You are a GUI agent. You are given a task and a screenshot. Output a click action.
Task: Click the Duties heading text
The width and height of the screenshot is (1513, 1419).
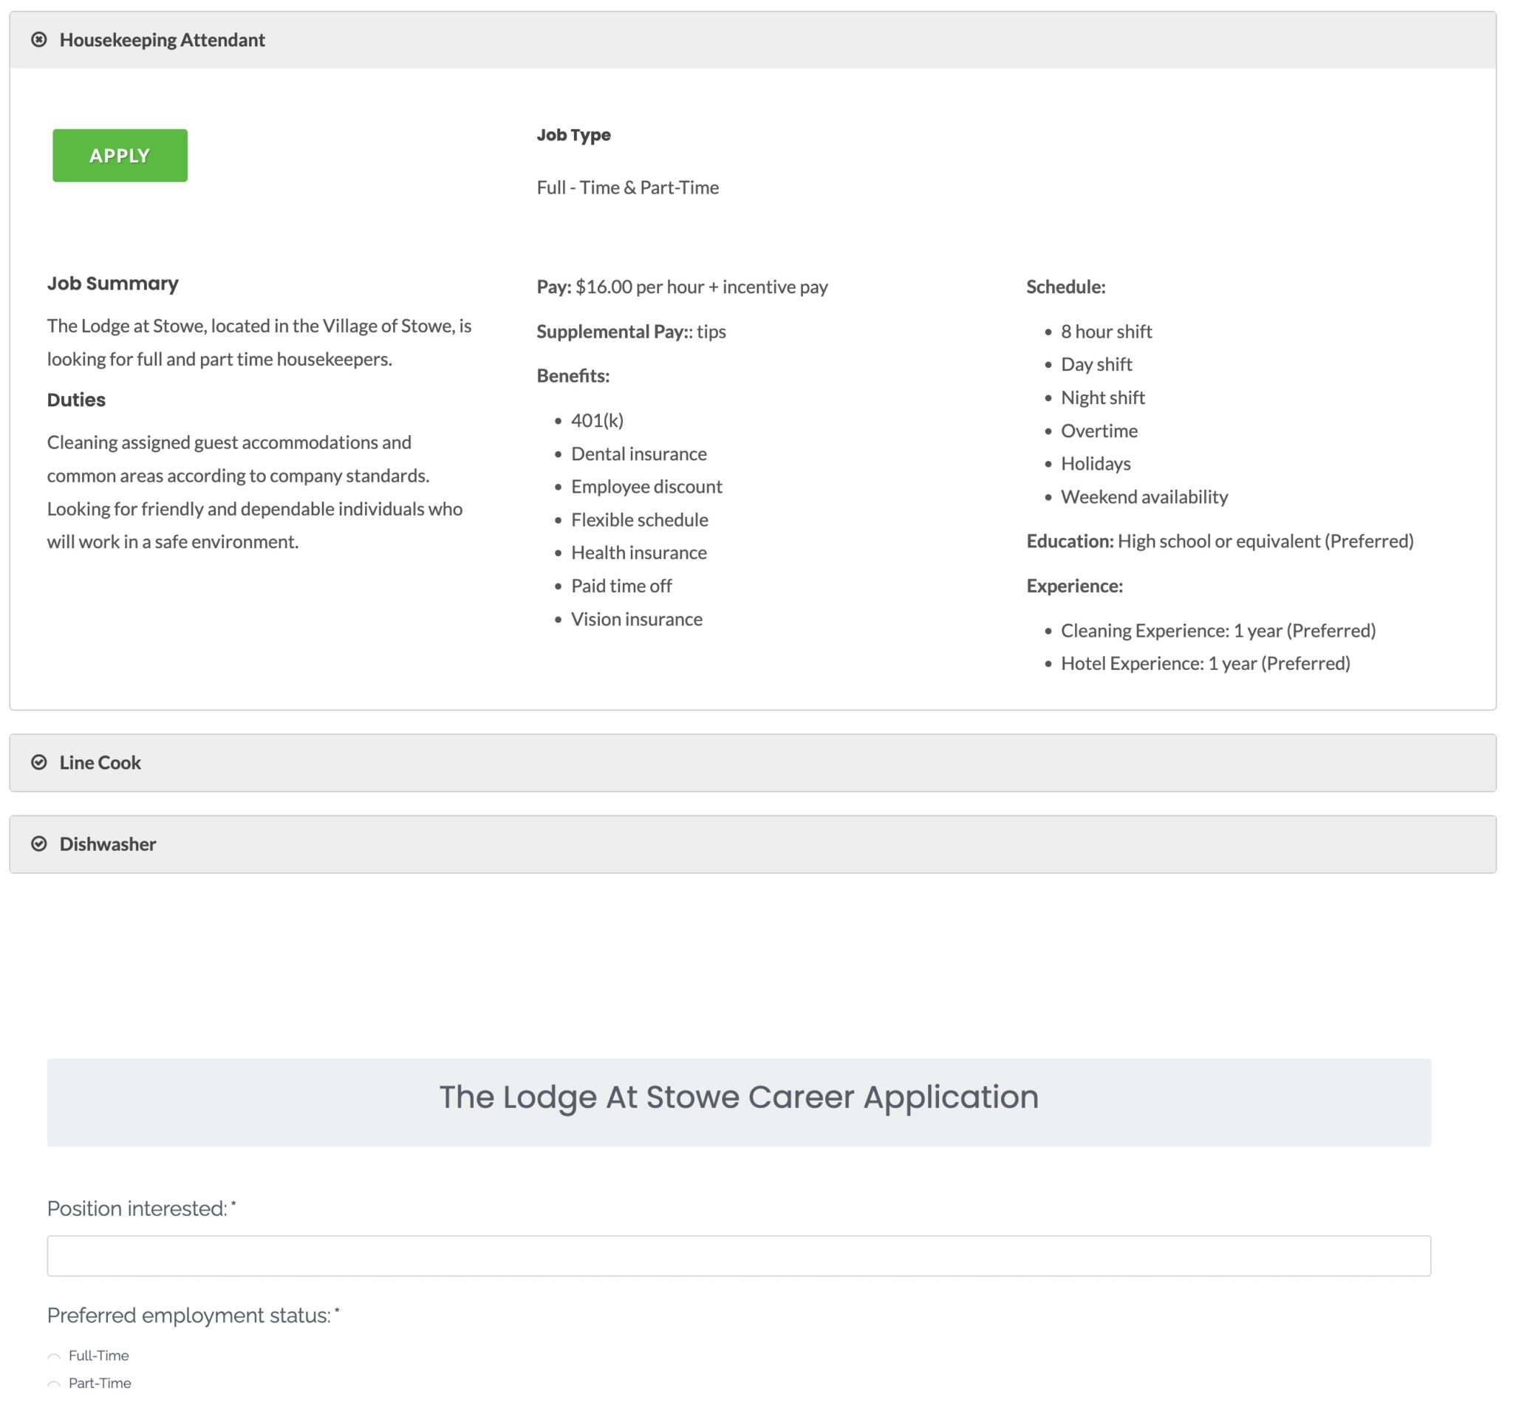76,400
